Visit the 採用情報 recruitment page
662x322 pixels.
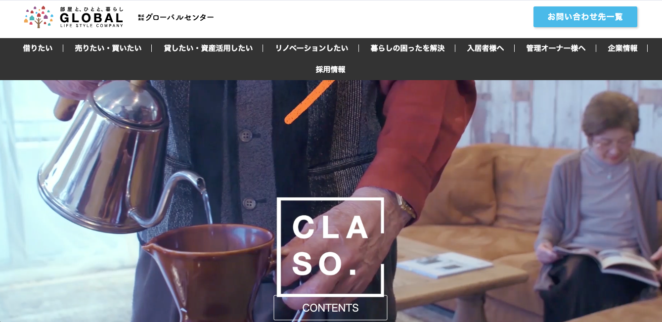coord(331,70)
